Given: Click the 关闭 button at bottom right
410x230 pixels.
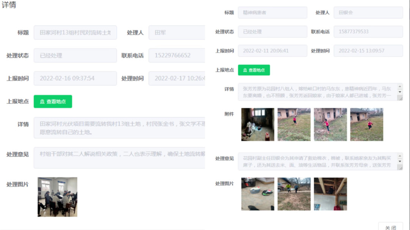Looking at the screenshot, I should [390, 227].
